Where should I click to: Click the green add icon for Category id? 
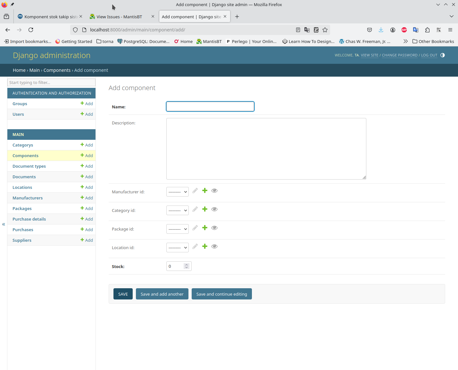click(205, 209)
